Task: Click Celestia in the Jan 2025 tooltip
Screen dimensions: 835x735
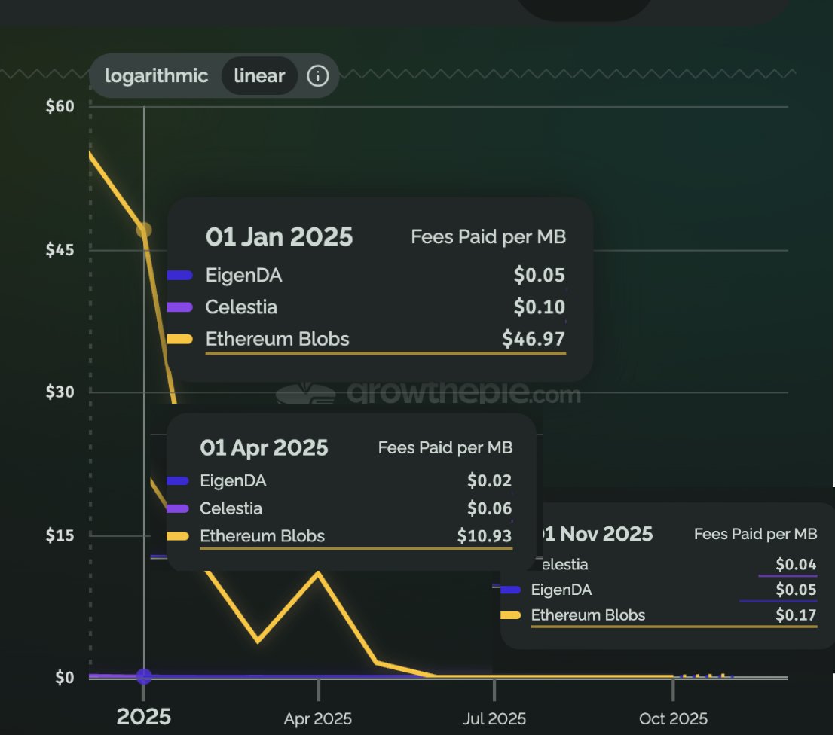Action: 241,307
